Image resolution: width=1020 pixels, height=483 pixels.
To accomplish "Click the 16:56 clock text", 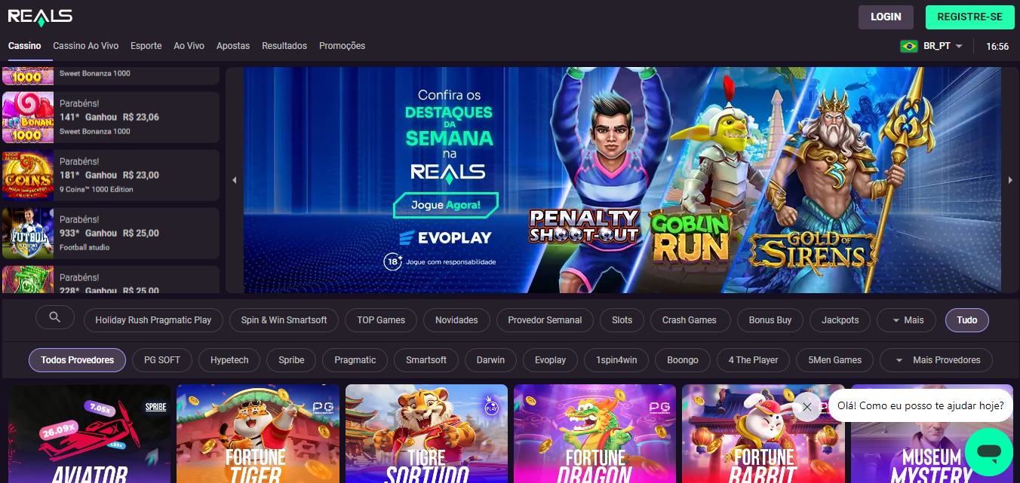I will click(997, 46).
